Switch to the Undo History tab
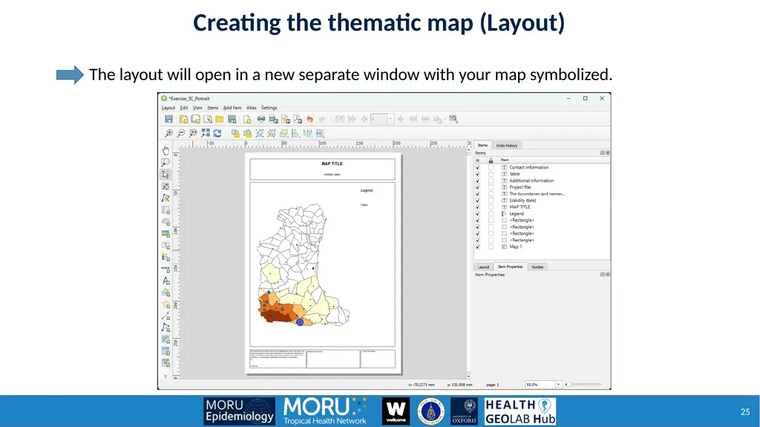The height and width of the screenshot is (427, 760). pos(507,146)
